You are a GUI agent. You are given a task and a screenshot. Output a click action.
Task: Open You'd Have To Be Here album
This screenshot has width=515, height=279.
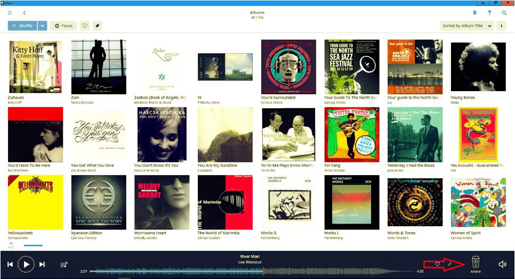tap(36, 134)
